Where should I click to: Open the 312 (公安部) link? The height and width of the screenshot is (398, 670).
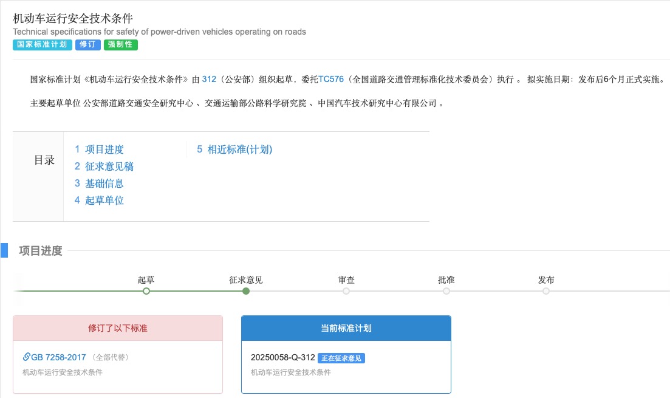209,79
